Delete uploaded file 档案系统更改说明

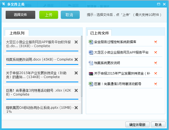tap(155, 63)
